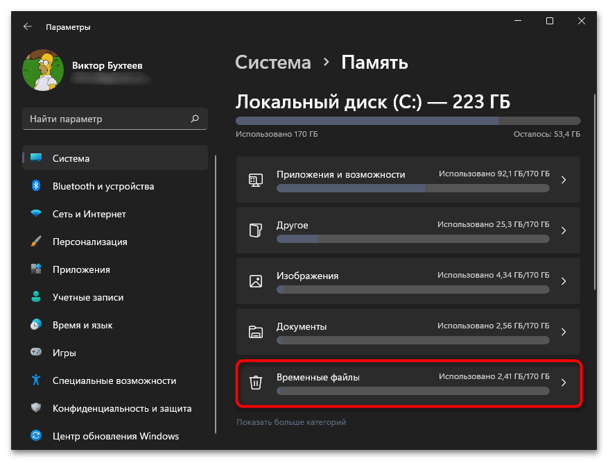Click the Временные файлы trash icon
The width and height of the screenshot is (608, 461).
(x=256, y=382)
